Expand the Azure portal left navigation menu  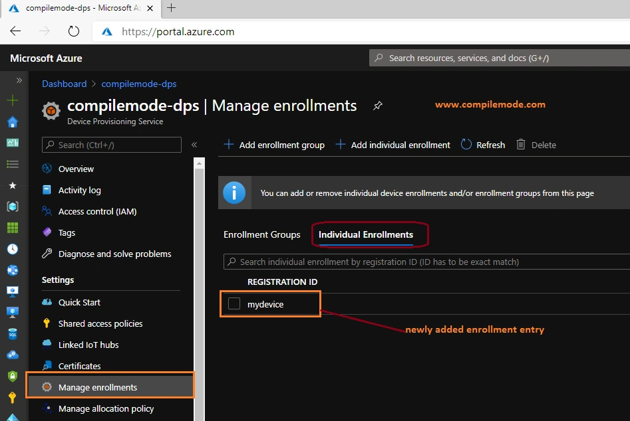[19, 80]
